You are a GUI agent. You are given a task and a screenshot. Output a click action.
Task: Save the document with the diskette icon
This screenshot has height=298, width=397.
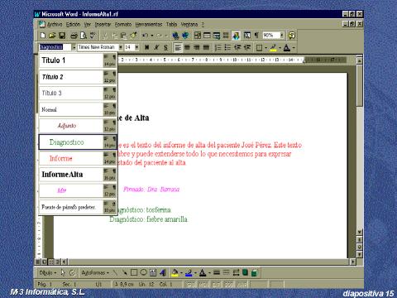62,36
